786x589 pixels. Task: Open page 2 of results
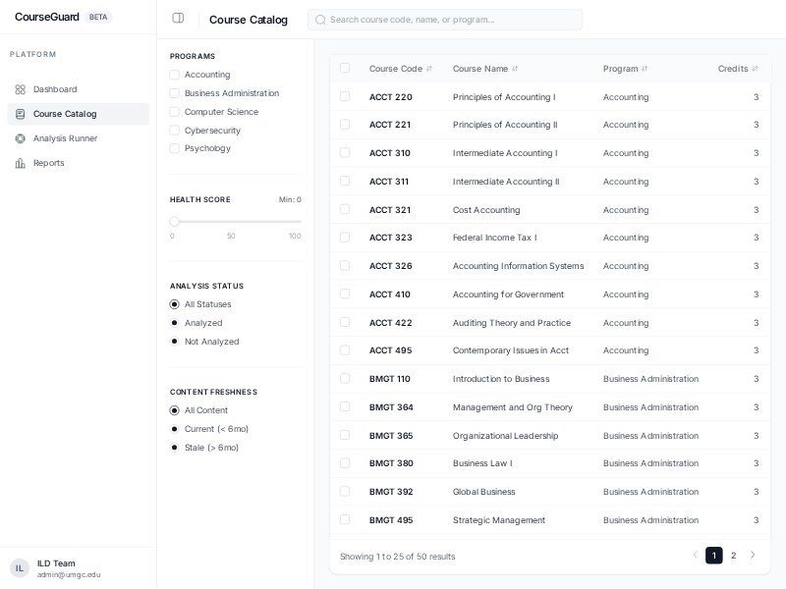(x=733, y=556)
